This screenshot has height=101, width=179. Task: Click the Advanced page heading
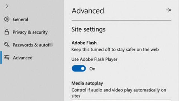click(88, 11)
